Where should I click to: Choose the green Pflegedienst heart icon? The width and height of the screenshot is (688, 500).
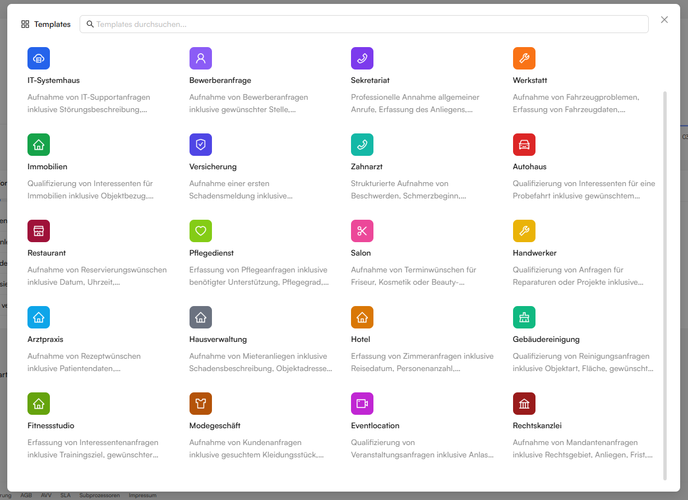click(x=201, y=231)
